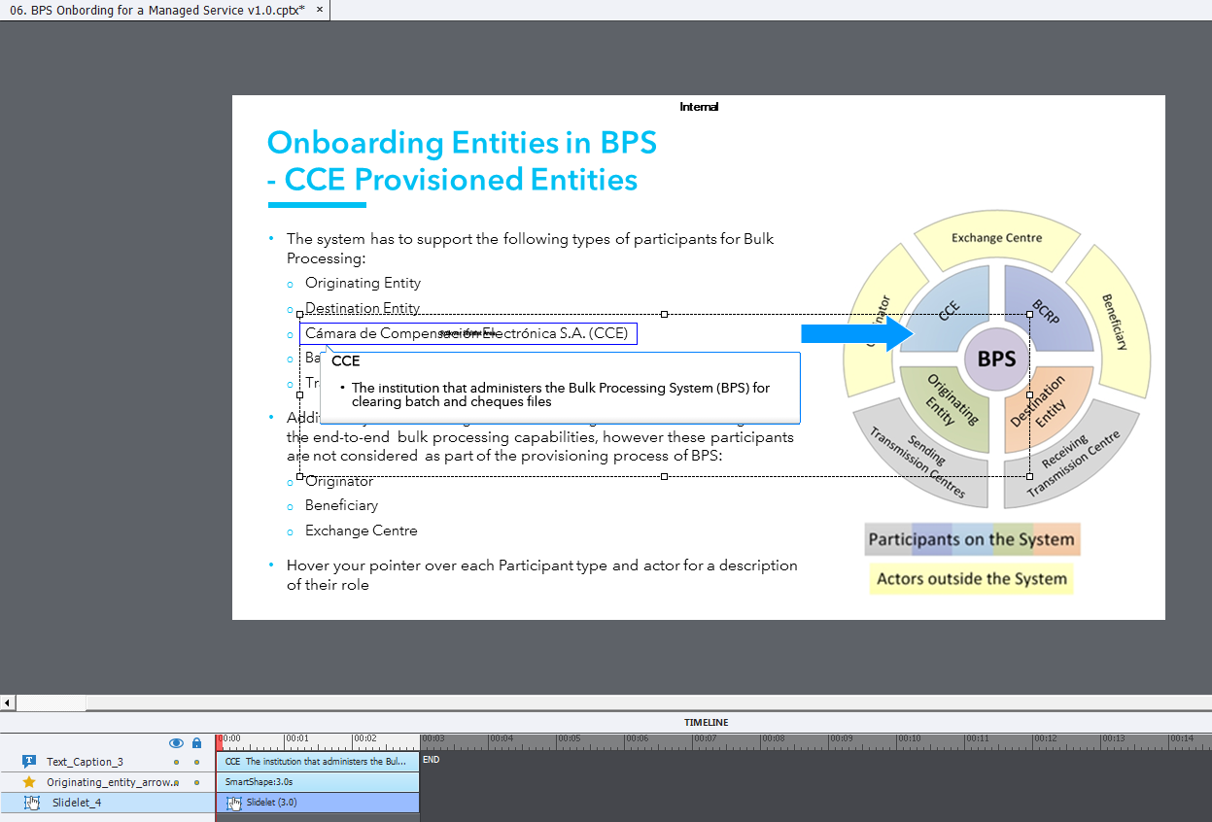Toggle lock dot for Originating_entity_arrow layer

(x=196, y=782)
